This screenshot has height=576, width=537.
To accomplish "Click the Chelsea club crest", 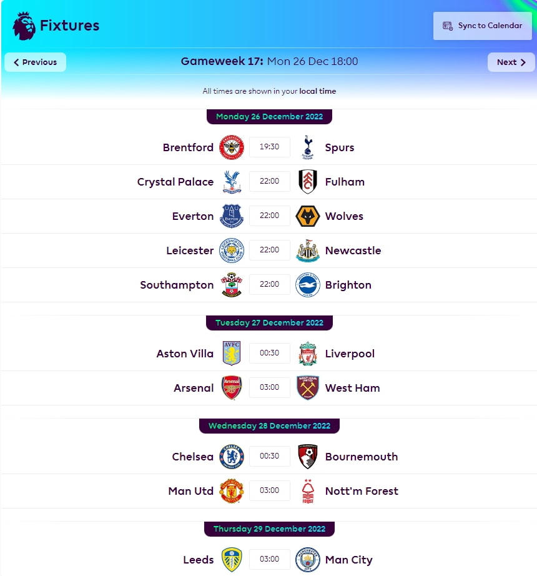I will tap(232, 457).
